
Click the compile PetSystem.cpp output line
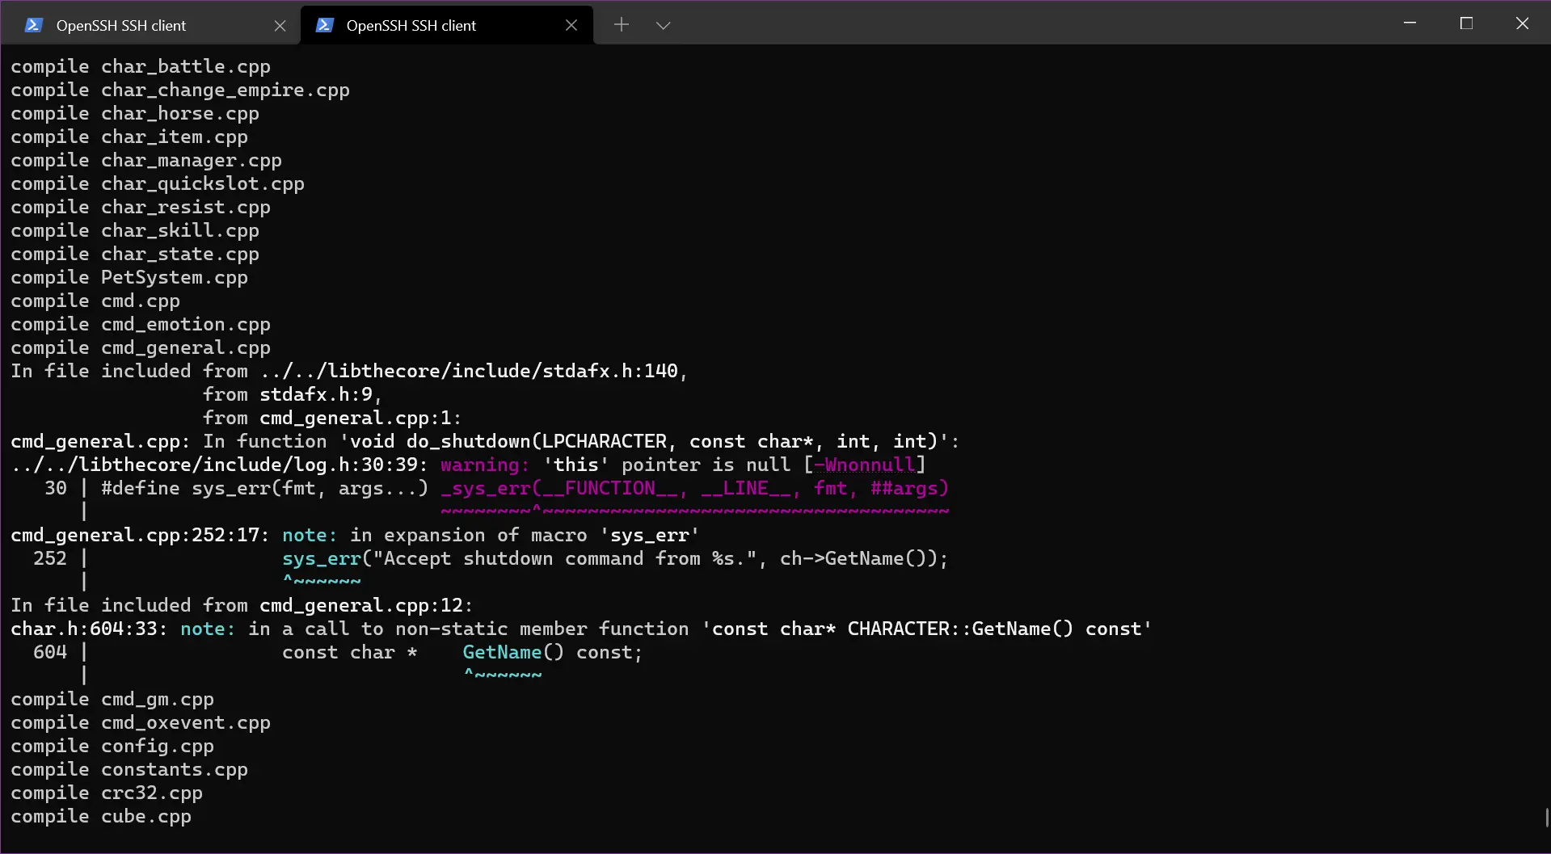click(x=129, y=277)
